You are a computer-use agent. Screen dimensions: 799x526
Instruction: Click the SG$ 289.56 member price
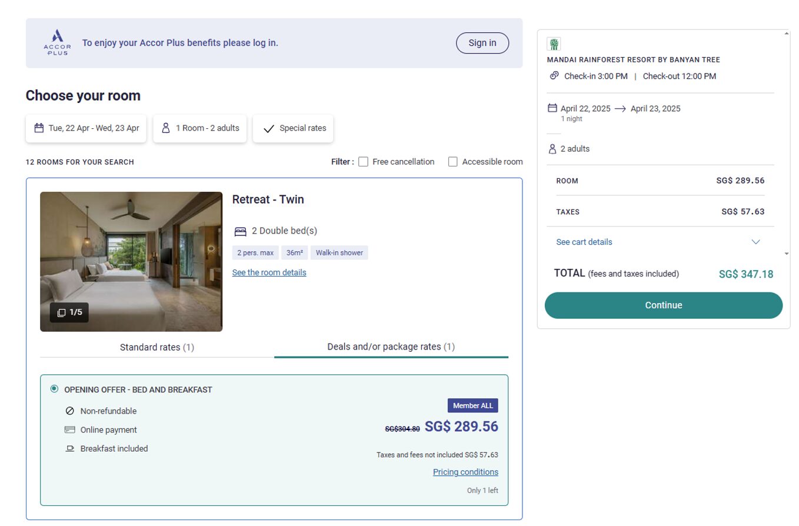point(461,427)
